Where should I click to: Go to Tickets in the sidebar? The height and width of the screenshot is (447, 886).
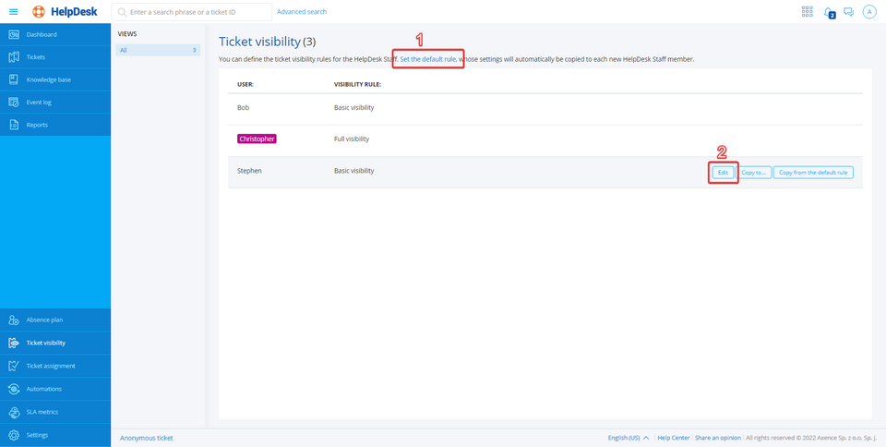(x=36, y=57)
